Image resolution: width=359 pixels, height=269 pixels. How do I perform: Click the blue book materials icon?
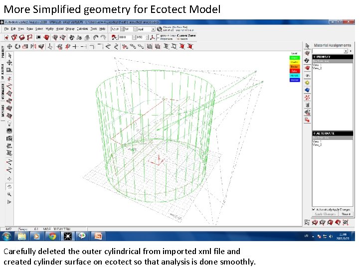click(307, 90)
